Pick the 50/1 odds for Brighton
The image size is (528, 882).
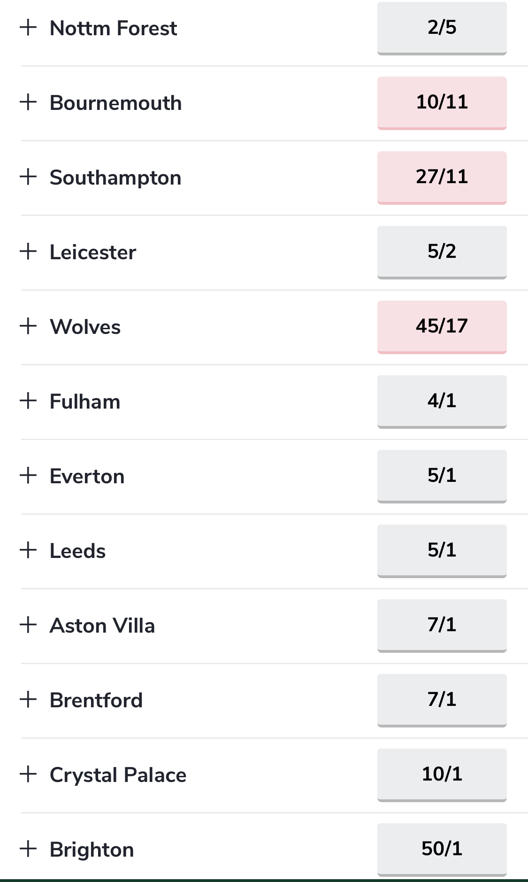(x=442, y=850)
